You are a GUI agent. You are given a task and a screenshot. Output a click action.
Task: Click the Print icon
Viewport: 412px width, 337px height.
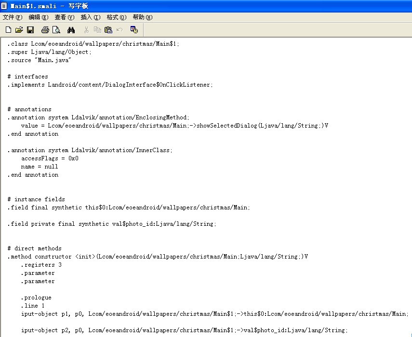pos(45,30)
